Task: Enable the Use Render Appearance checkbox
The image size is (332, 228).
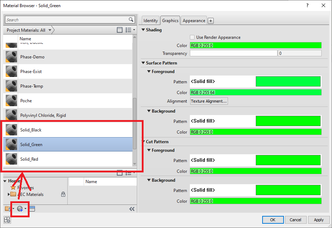Action: click(x=192, y=37)
